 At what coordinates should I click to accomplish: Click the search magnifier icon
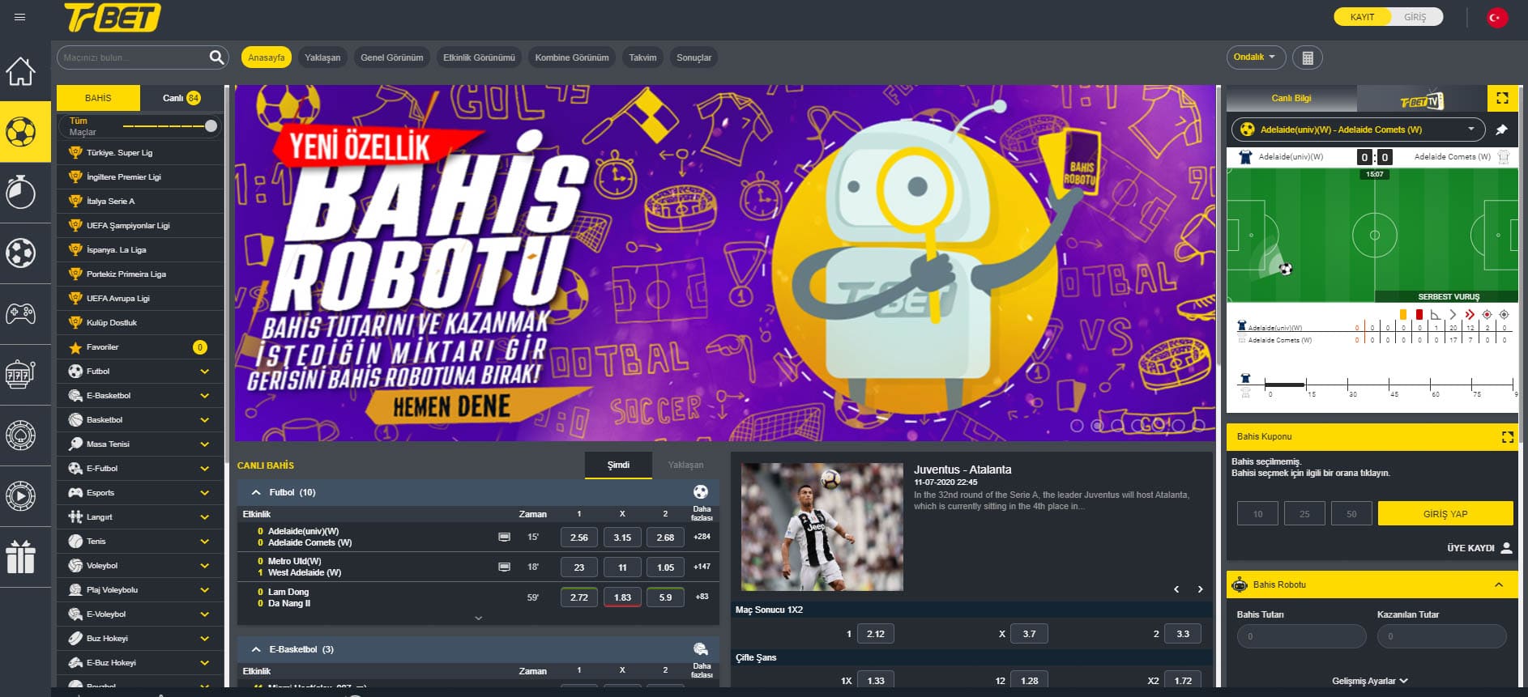tap(216, 57)
